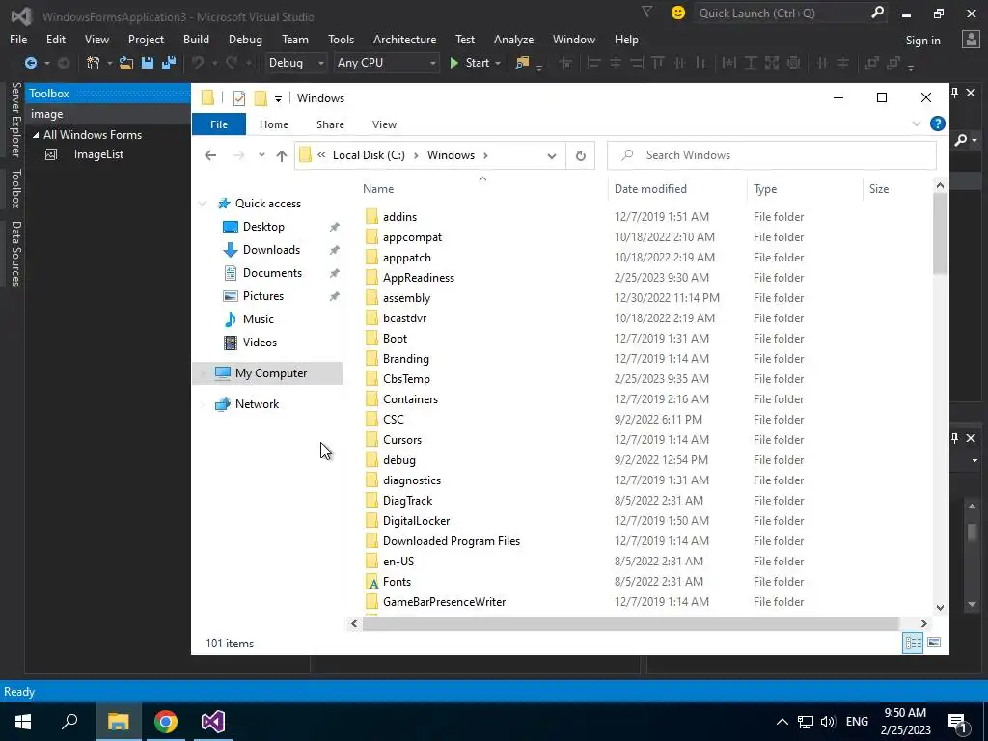This screenshot has width=988, height=741.
Task: Click Save All icon in Visual Studio toolbar
Action: (x=169, y=63)
